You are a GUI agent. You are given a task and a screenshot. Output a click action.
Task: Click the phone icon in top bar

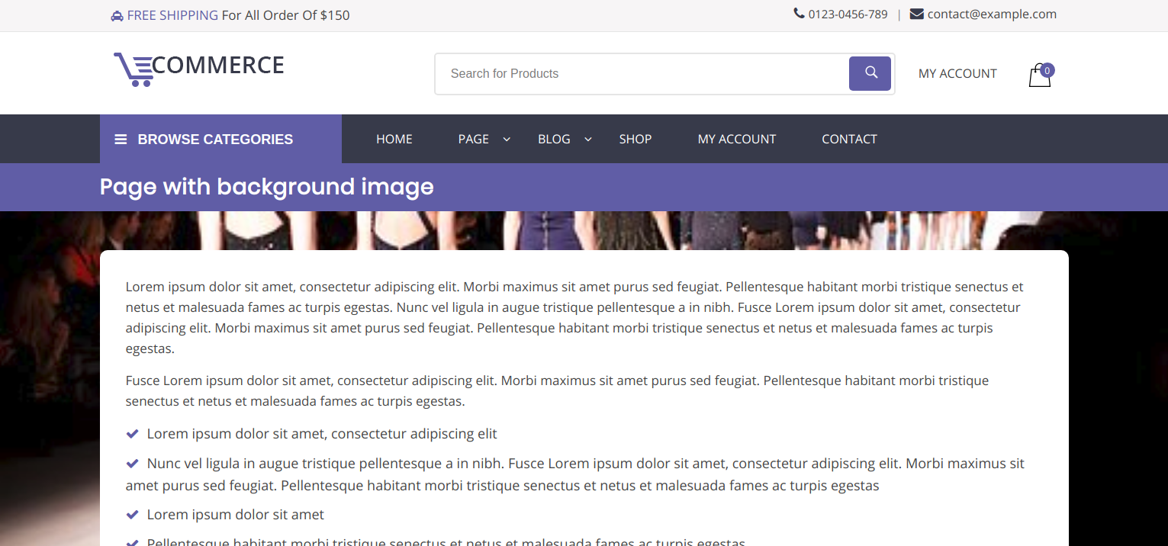799,13
